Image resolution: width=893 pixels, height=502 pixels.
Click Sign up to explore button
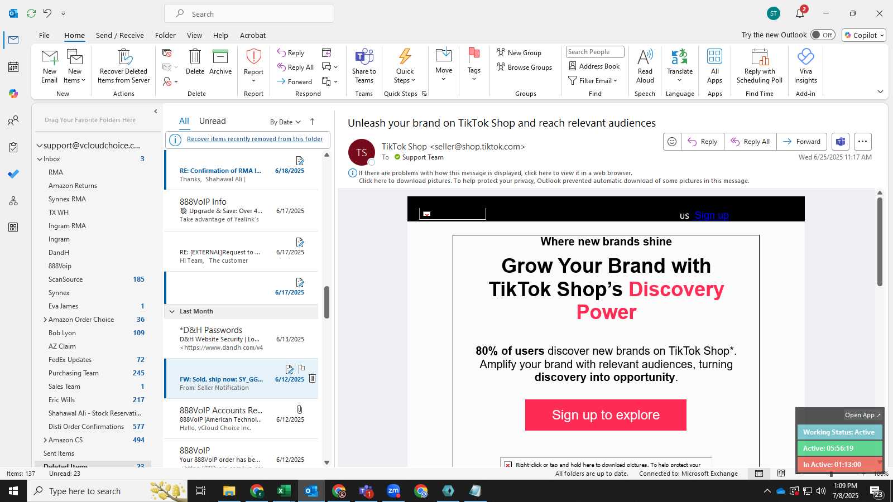(x=606, y=415)
